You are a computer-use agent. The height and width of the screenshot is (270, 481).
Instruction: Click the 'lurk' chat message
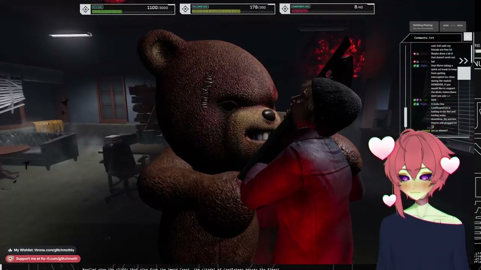(434, 100)
